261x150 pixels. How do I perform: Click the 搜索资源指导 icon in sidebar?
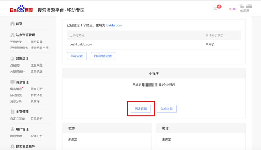click(12, 146)
